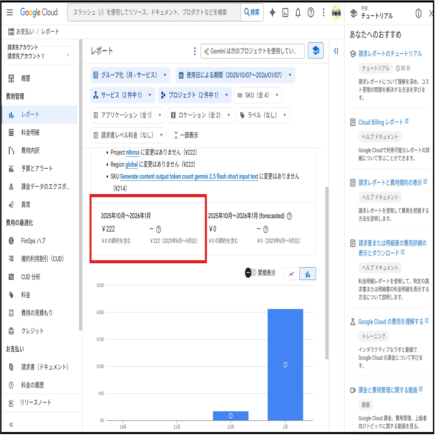Click 料金 tag icon in sidebar
This screenshot has width=435, height=435.
coord(11,295)
